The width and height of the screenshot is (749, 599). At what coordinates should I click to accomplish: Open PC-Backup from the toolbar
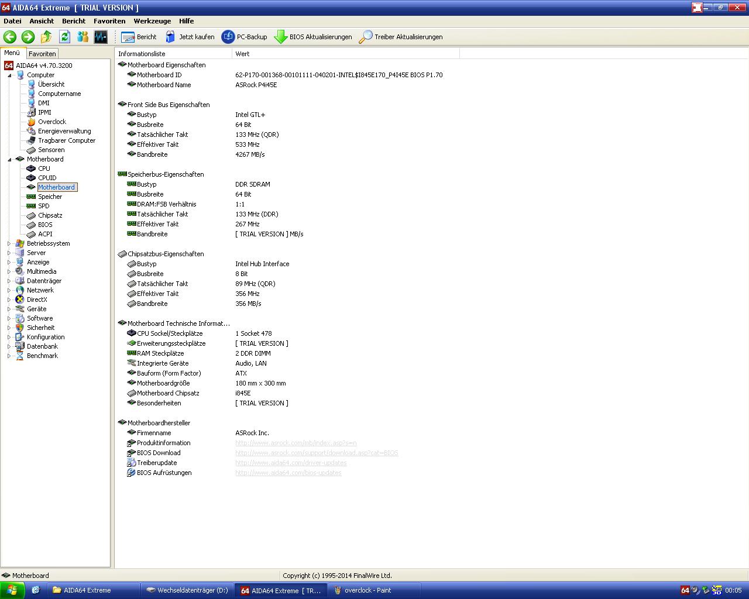coord(244,37)
